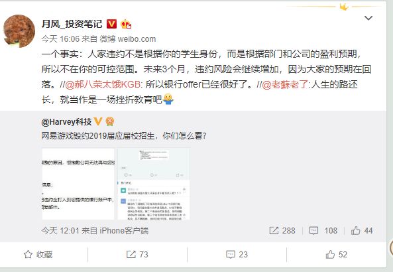Click the 月风_投资笔记 profile avatar
Screen dimensions: 393x272
19,31
